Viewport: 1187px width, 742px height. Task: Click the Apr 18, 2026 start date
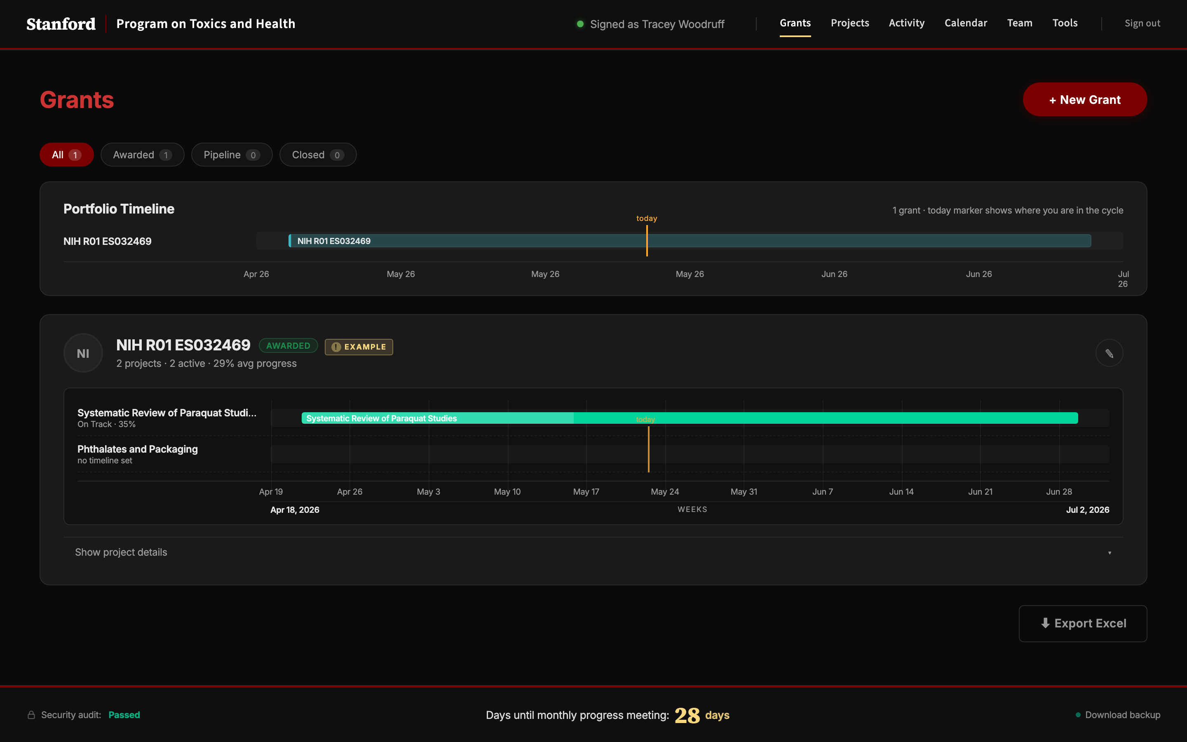(x=295, y=510)
